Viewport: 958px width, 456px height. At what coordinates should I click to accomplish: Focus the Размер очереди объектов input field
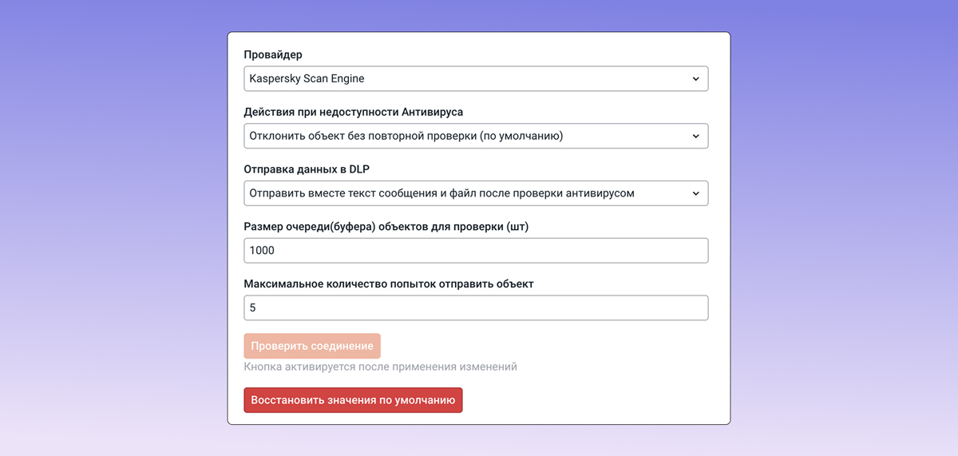(475, 251)
